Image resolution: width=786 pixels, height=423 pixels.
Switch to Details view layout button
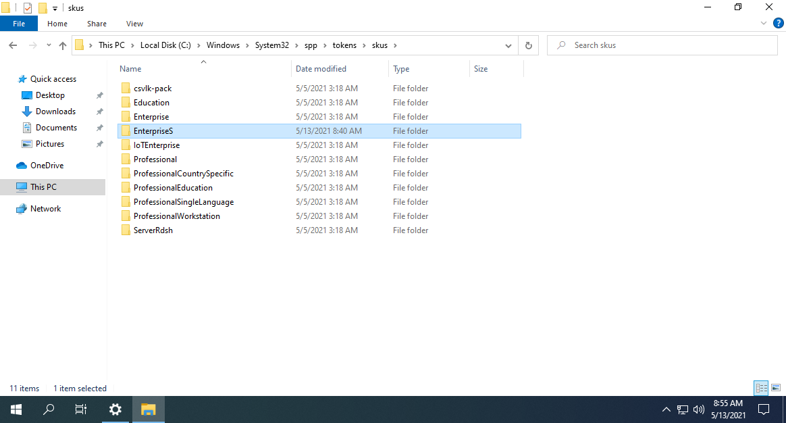click(x=762, y=388)
